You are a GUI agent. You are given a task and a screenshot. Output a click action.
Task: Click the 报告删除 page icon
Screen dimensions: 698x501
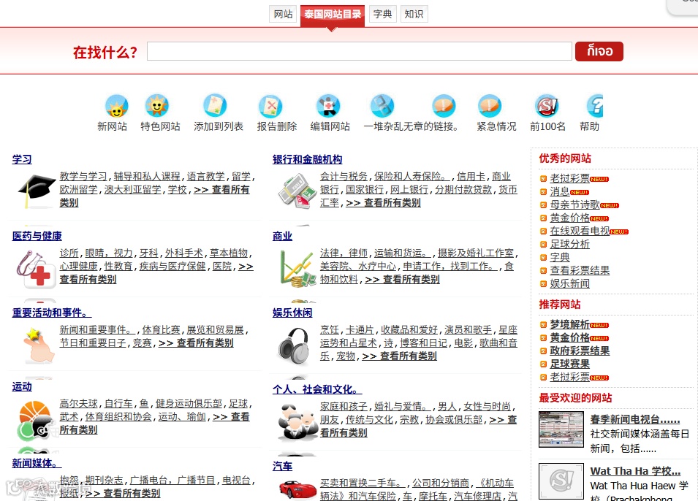tap(270, 106)
